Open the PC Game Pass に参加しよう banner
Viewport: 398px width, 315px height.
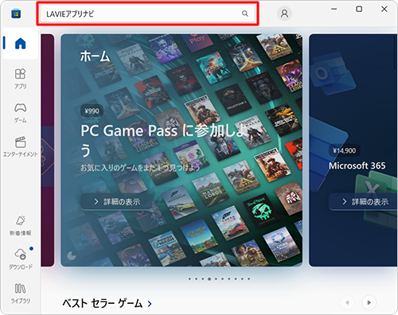(181, 150)
